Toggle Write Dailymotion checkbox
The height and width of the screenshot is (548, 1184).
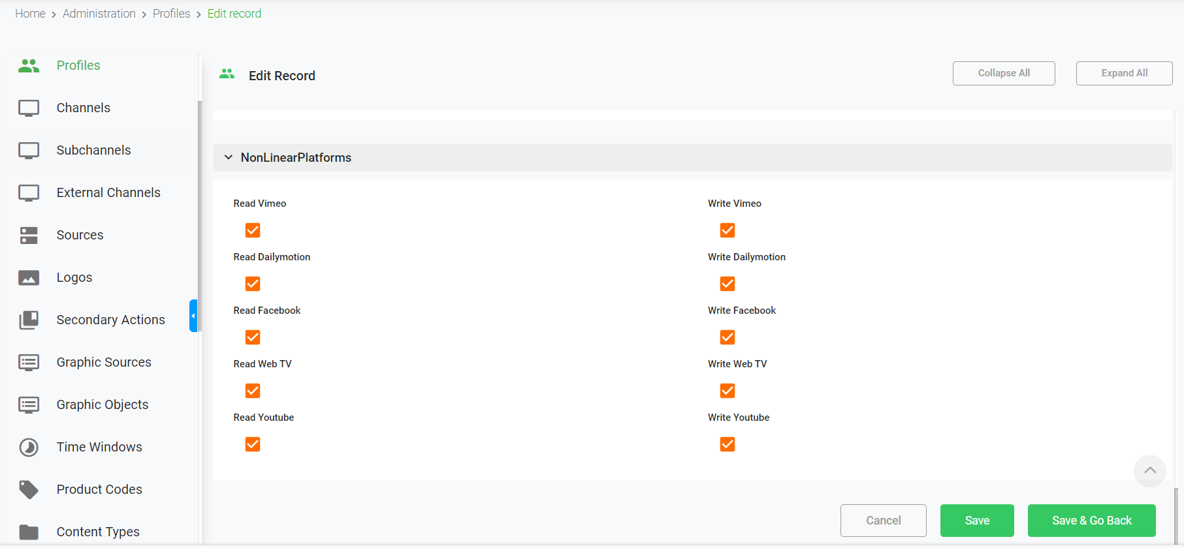point(728,284)
